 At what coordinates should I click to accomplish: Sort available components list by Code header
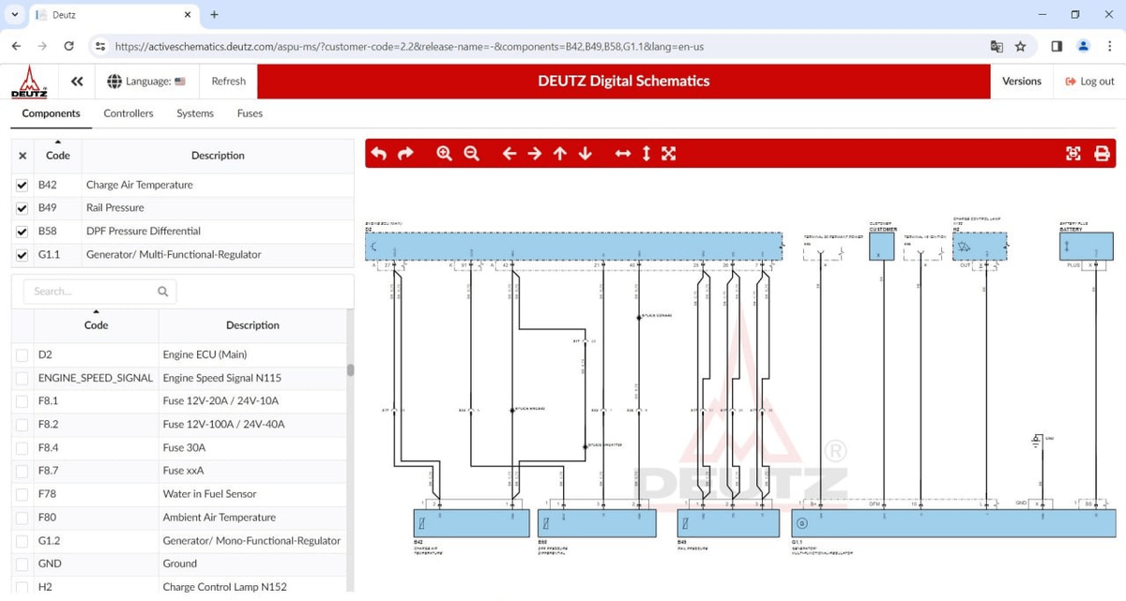pos(96,324)
